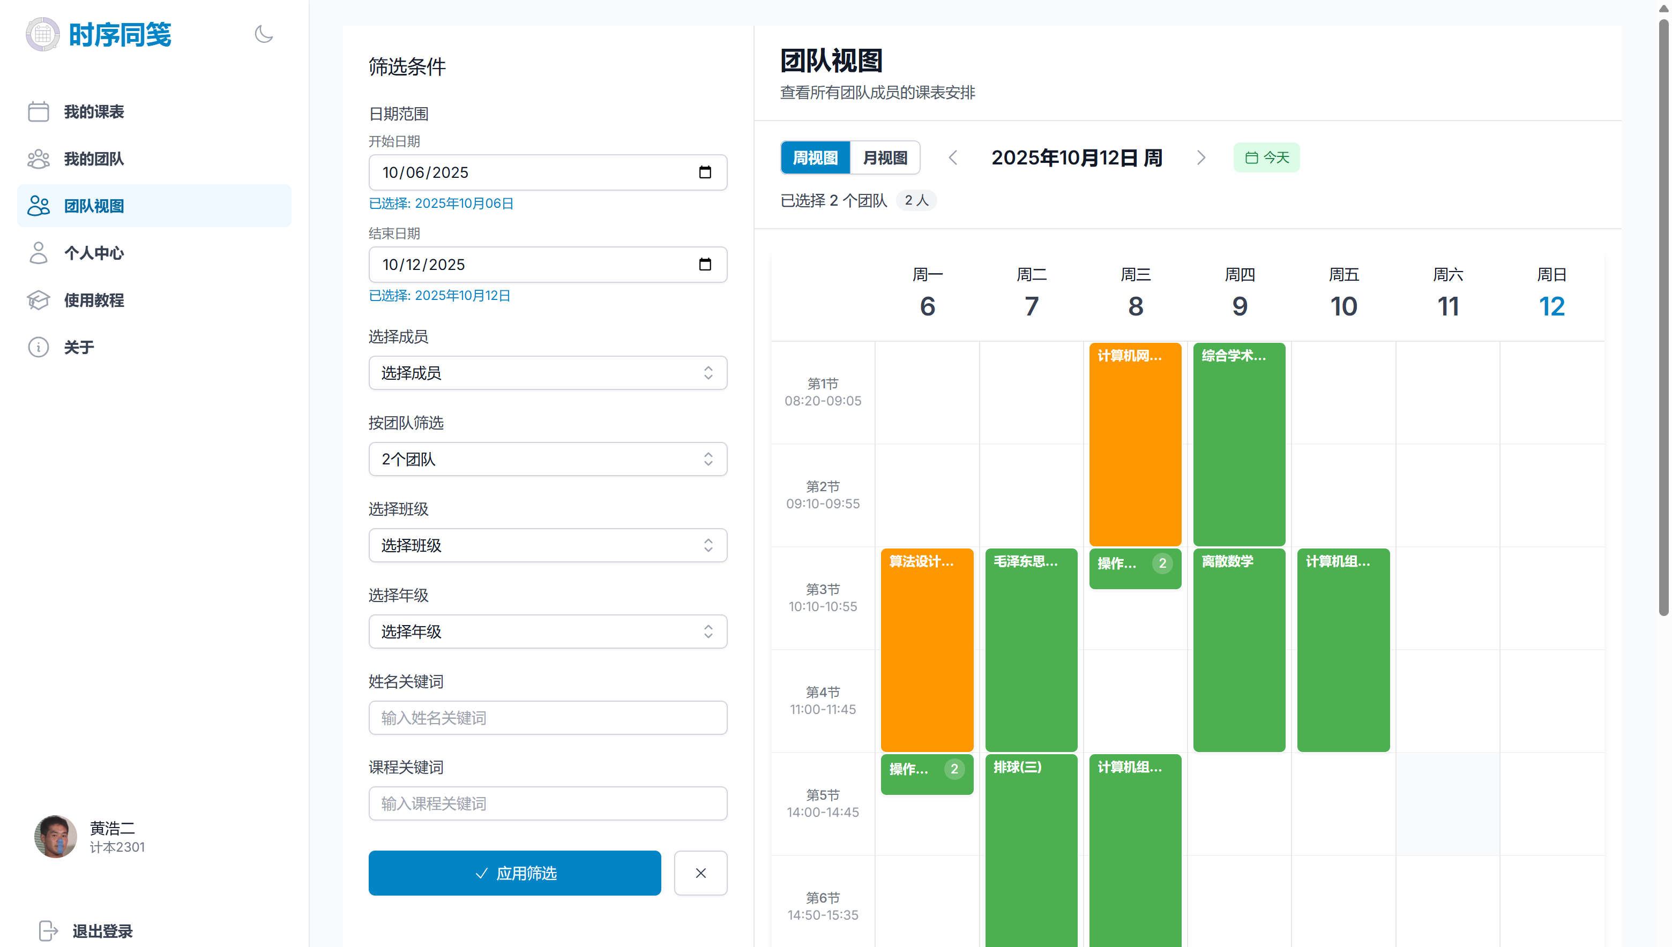Click the 应用筛选 button
1672x947 pixels.
click(514, 873)
